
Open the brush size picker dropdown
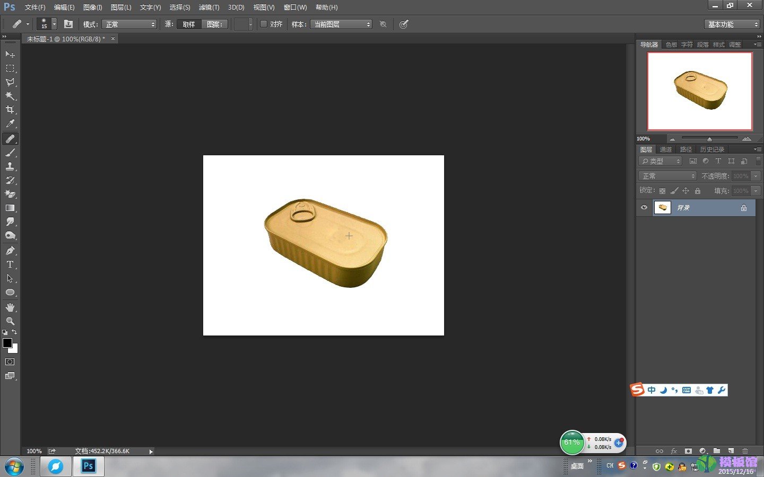54,24
